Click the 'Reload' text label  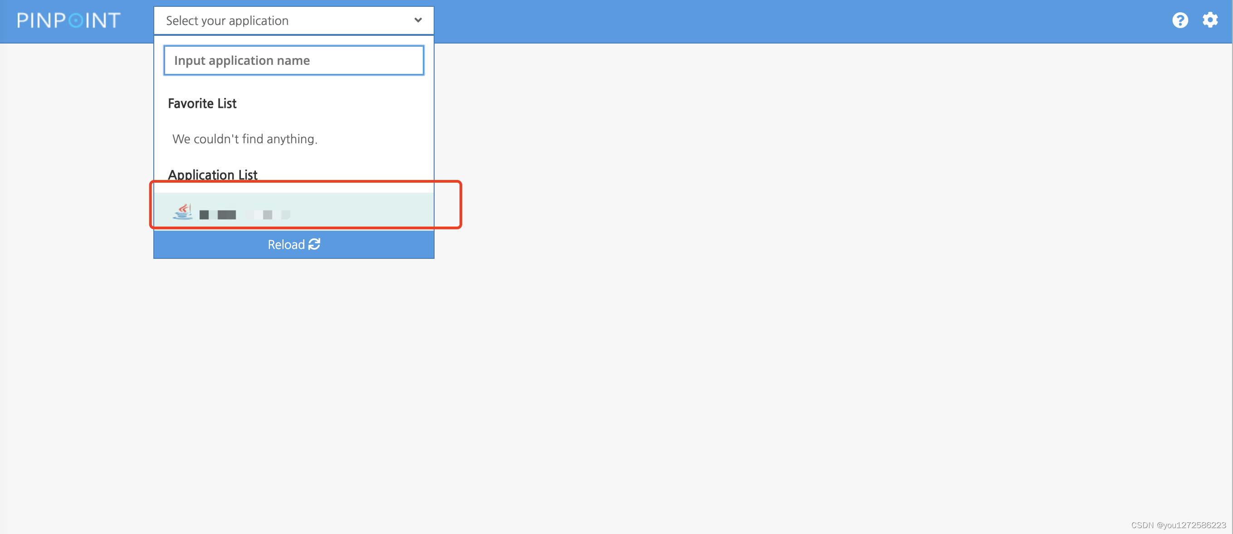pyautogui.click(x=286, y=244)
